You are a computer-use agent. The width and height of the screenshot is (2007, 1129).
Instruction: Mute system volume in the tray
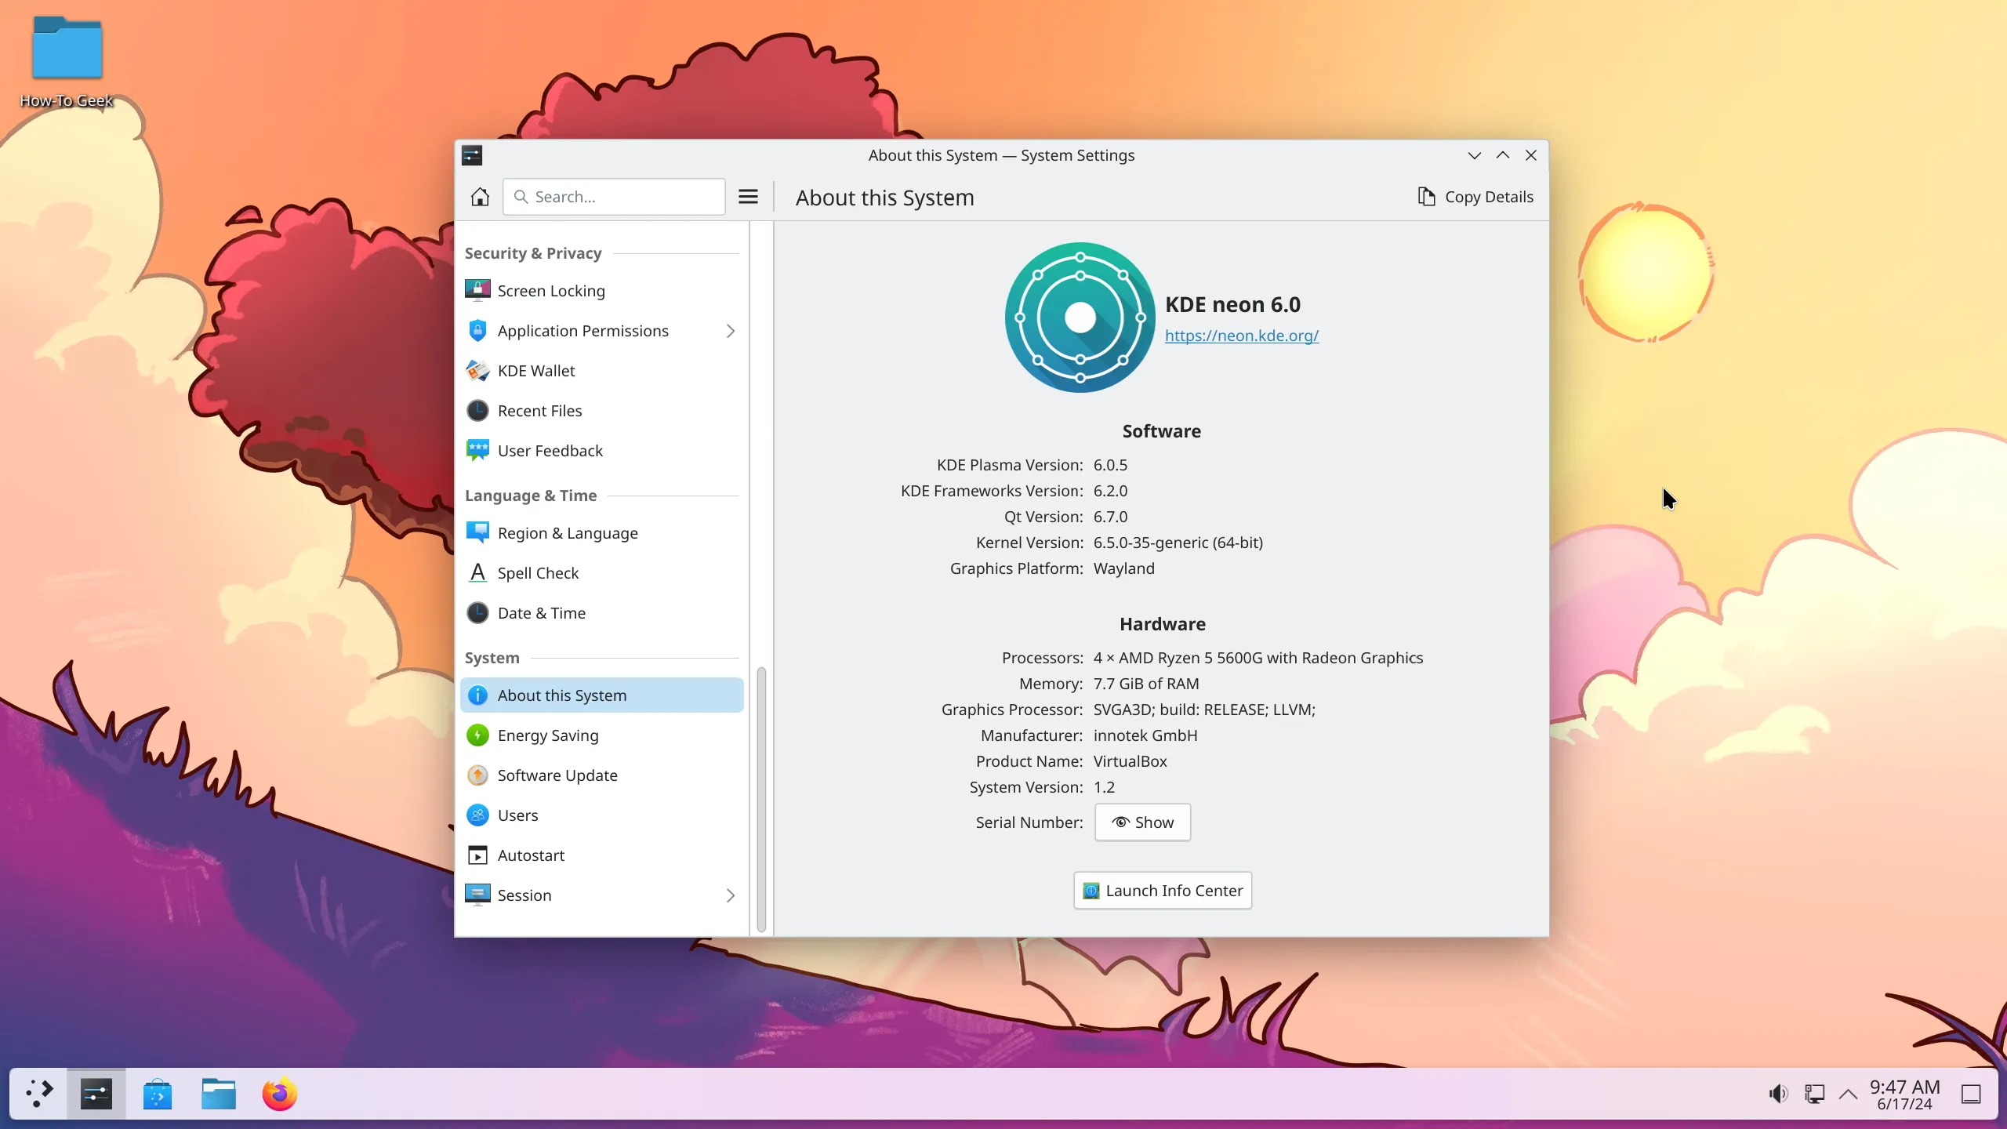click(x=1777, y=1093)
